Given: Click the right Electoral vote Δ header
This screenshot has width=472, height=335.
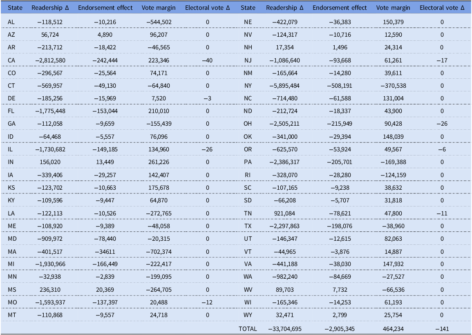Looking at the screenshot, I should (442, 8).
